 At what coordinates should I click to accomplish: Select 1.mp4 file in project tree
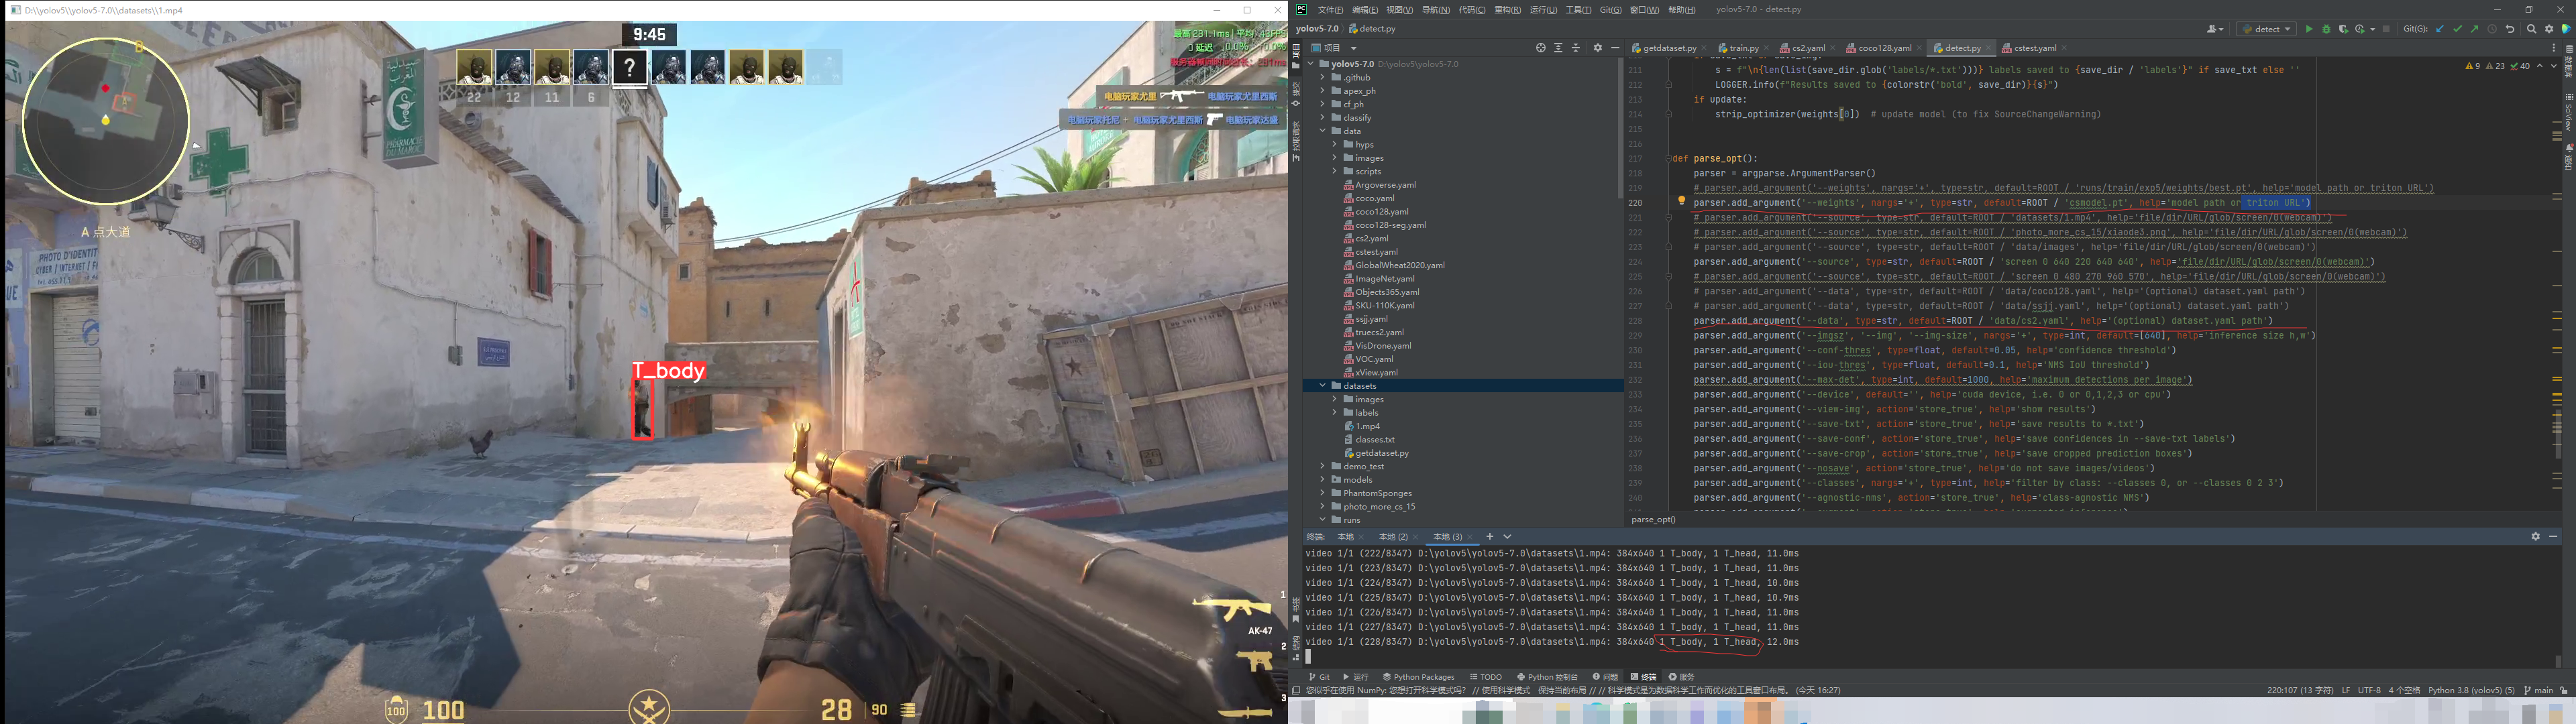click(1363, 426)
